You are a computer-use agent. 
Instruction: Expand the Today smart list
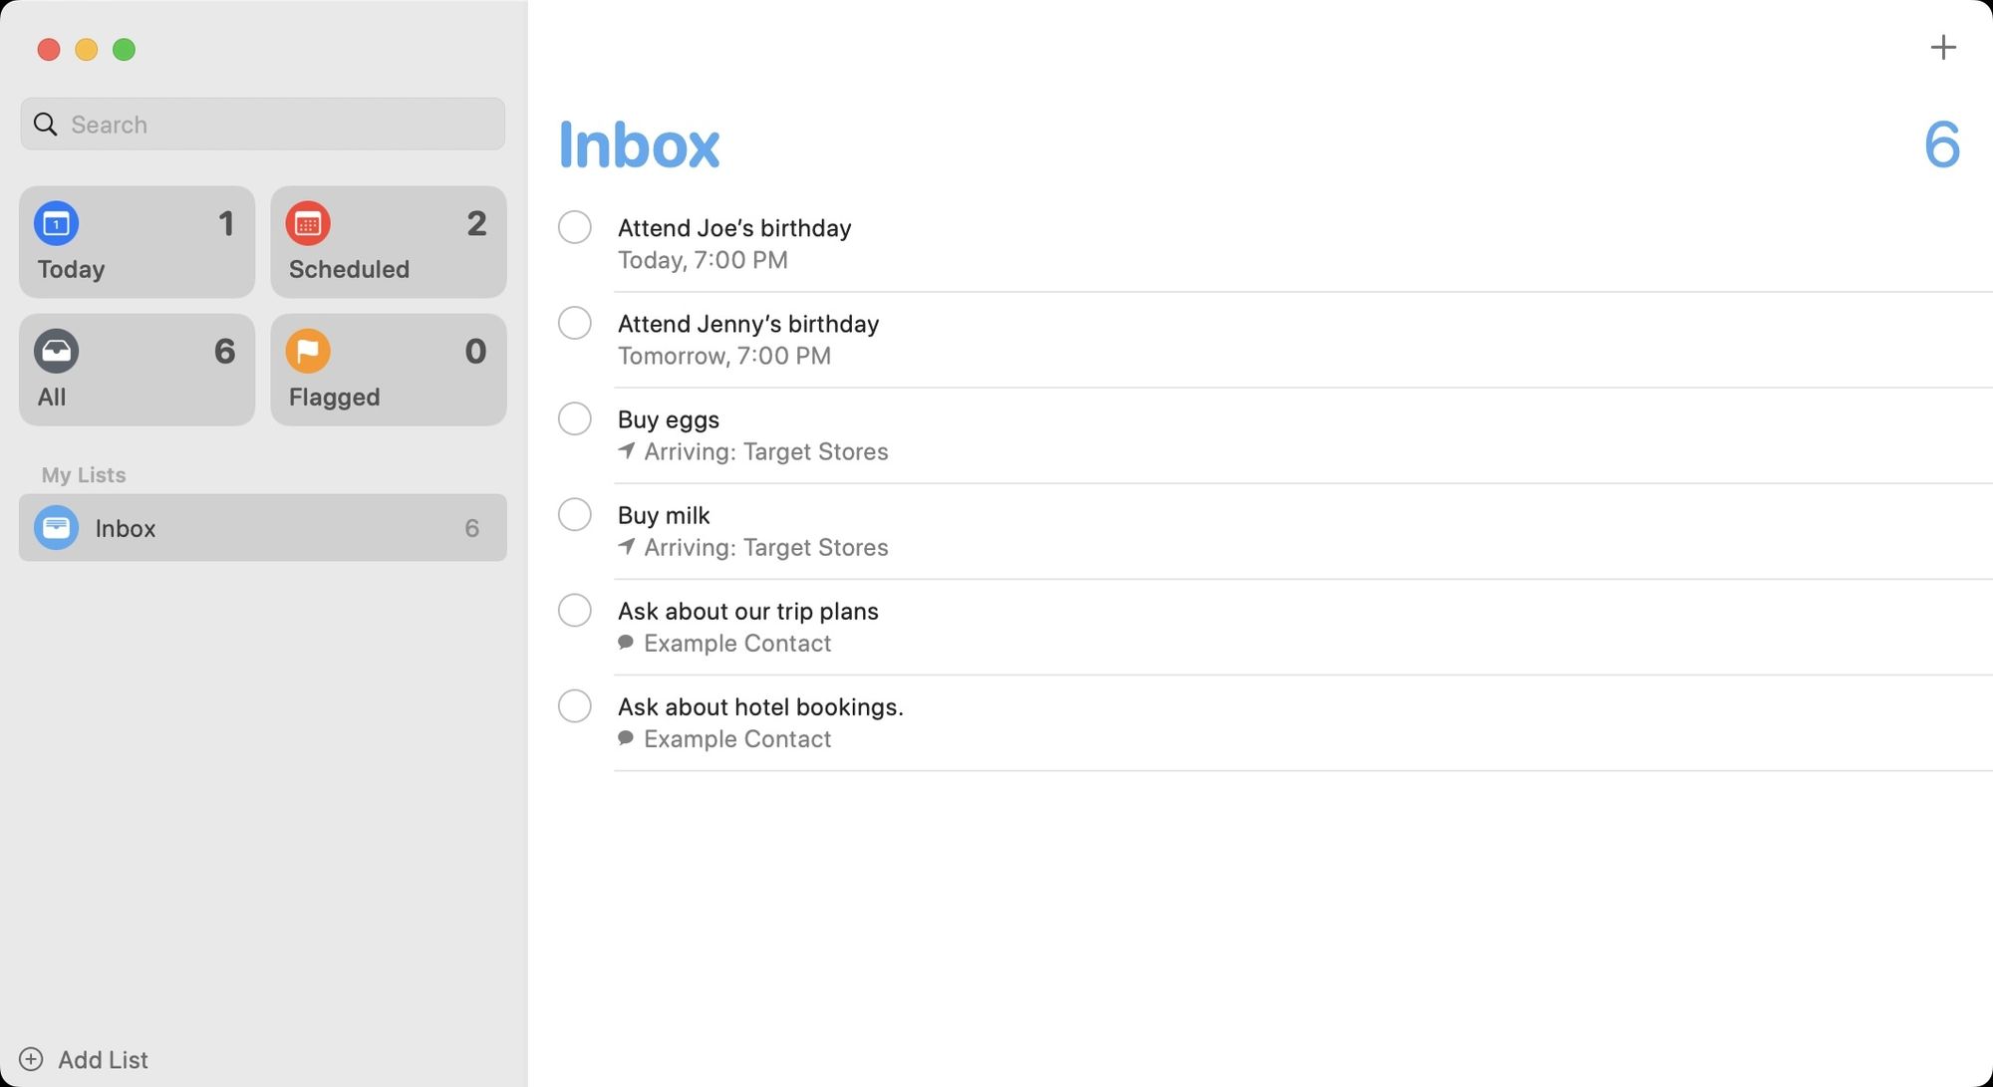coord(137,241)
